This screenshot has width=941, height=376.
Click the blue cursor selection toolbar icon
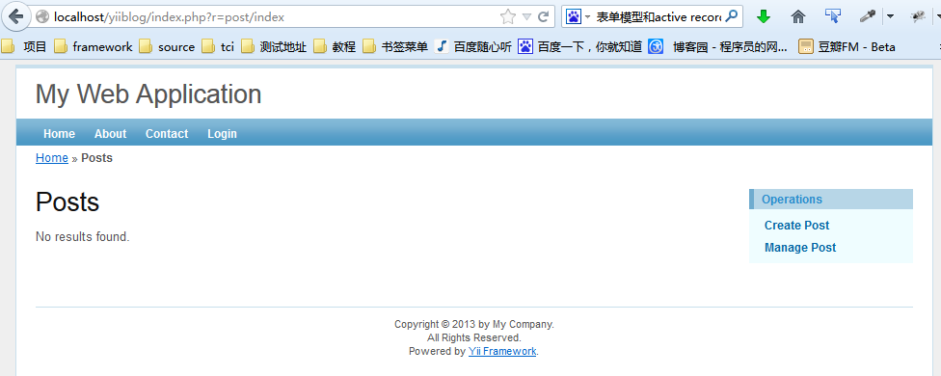(x=832, y=16)
